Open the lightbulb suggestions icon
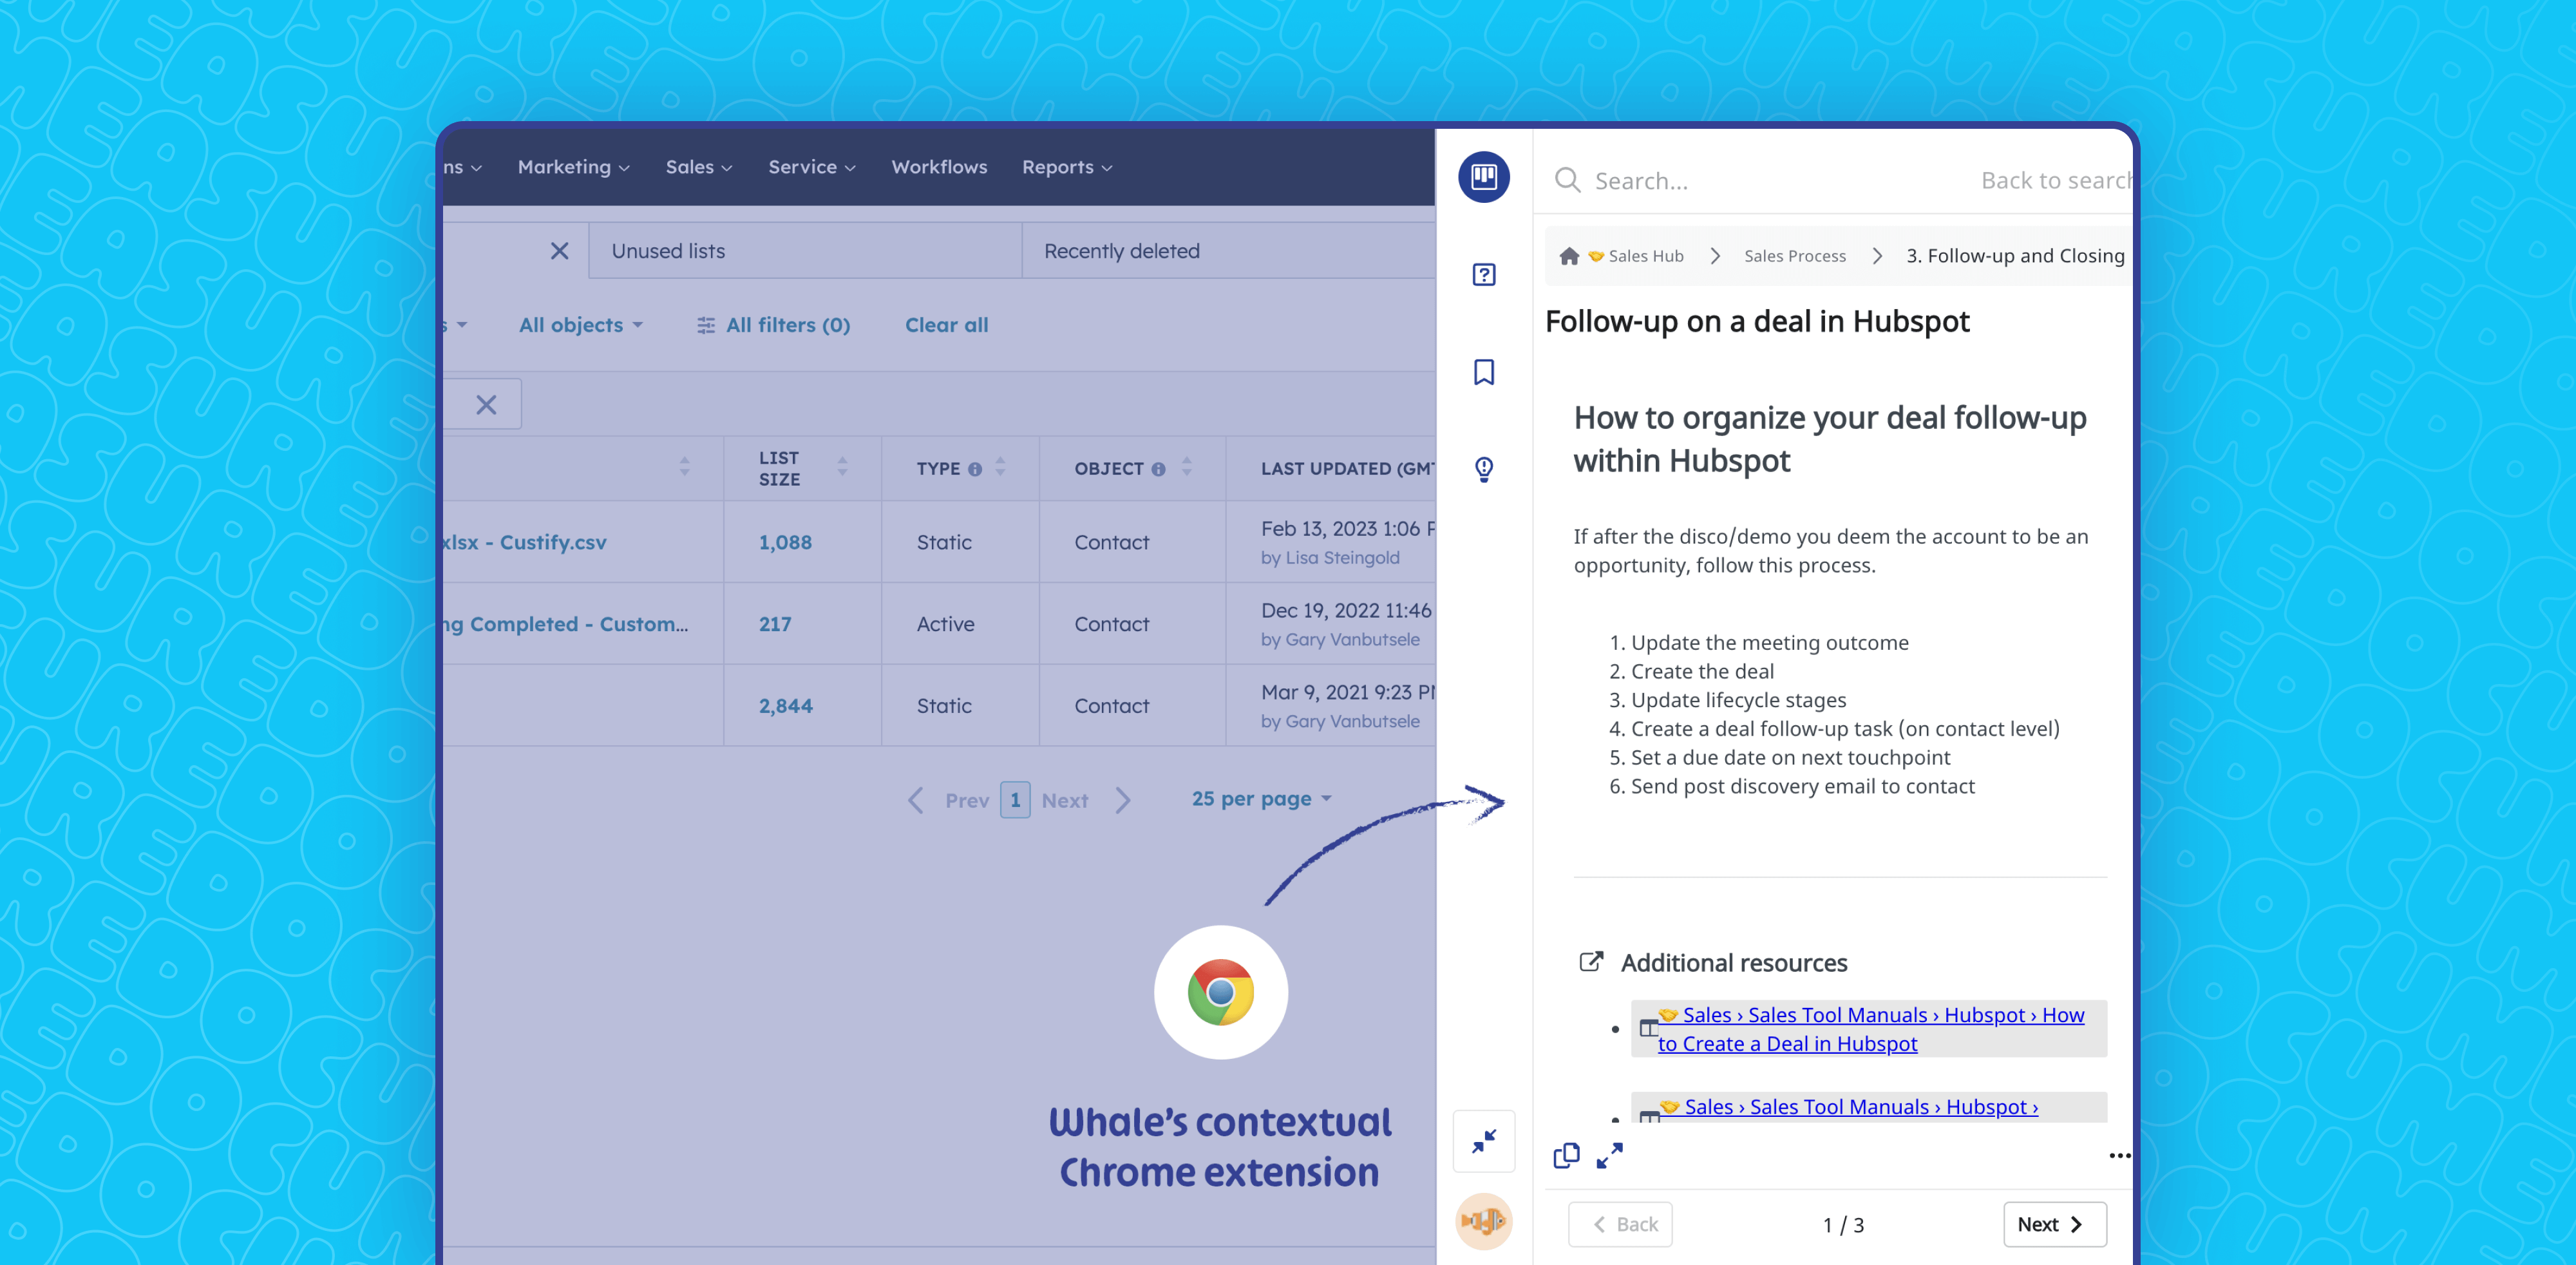 click(1483, 469)
